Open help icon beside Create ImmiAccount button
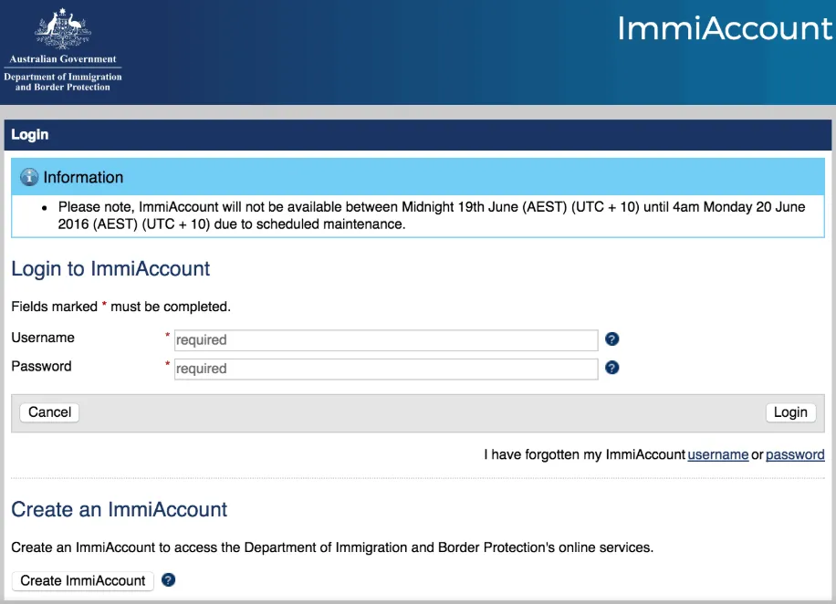 click(x=169, y=580)
